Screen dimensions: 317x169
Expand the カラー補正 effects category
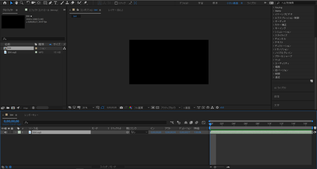click(274, 25)
